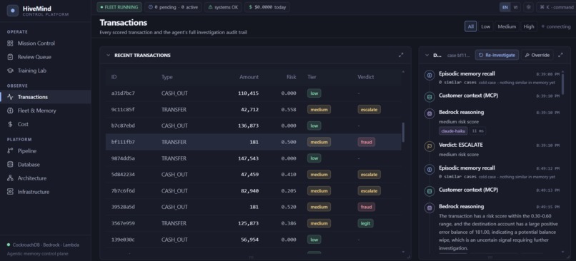Select transaction ID bf111fb7
This screenshot has width=576, height=261.
pos(123,142)
